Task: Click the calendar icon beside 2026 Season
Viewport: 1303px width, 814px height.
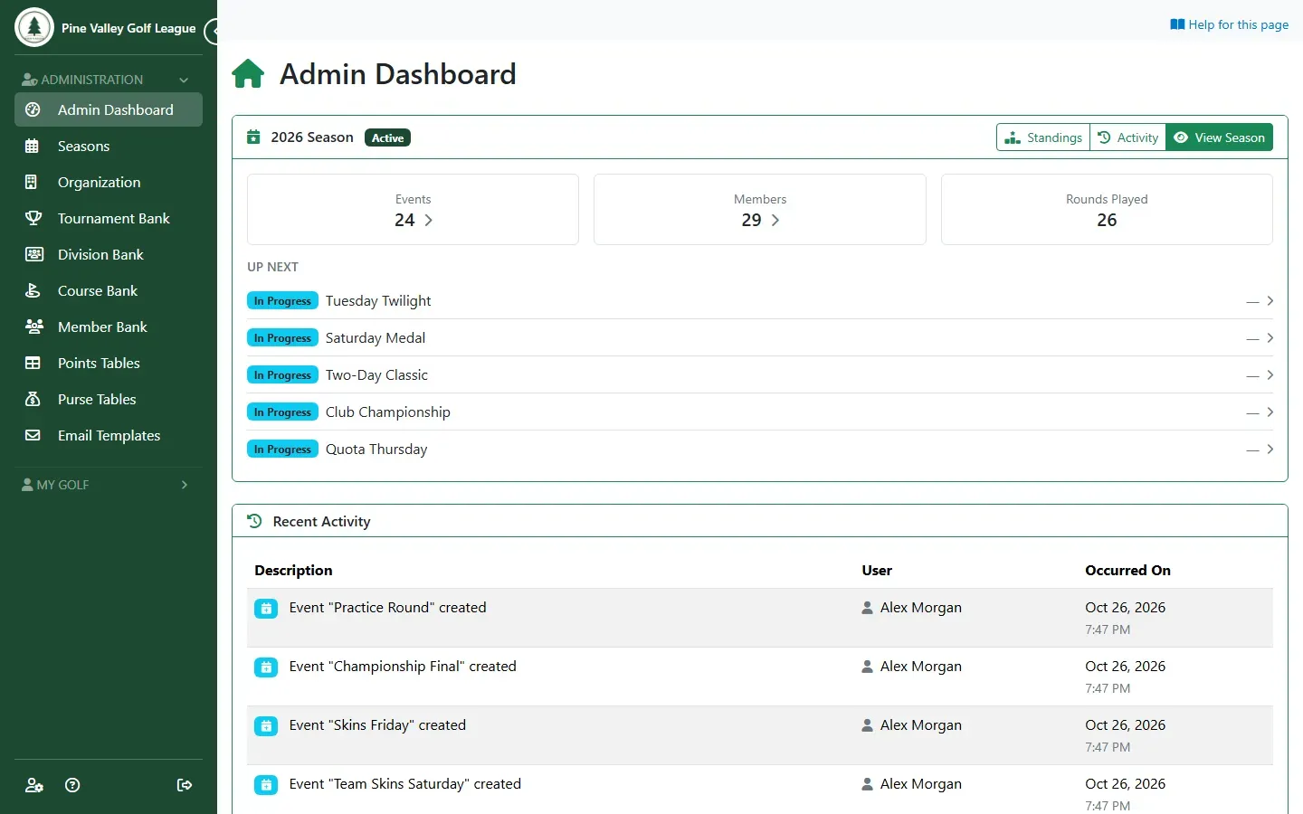Action: (253, 137)
